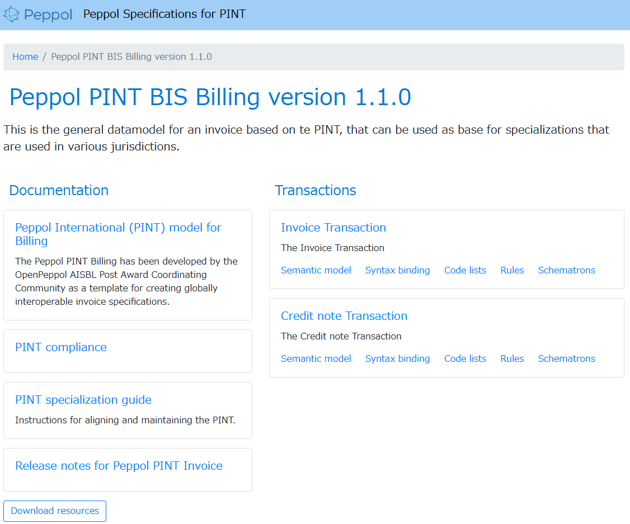Screen dimensions: 630x524
Task: Click the Transactions section heading
Action: coord(316,190)
